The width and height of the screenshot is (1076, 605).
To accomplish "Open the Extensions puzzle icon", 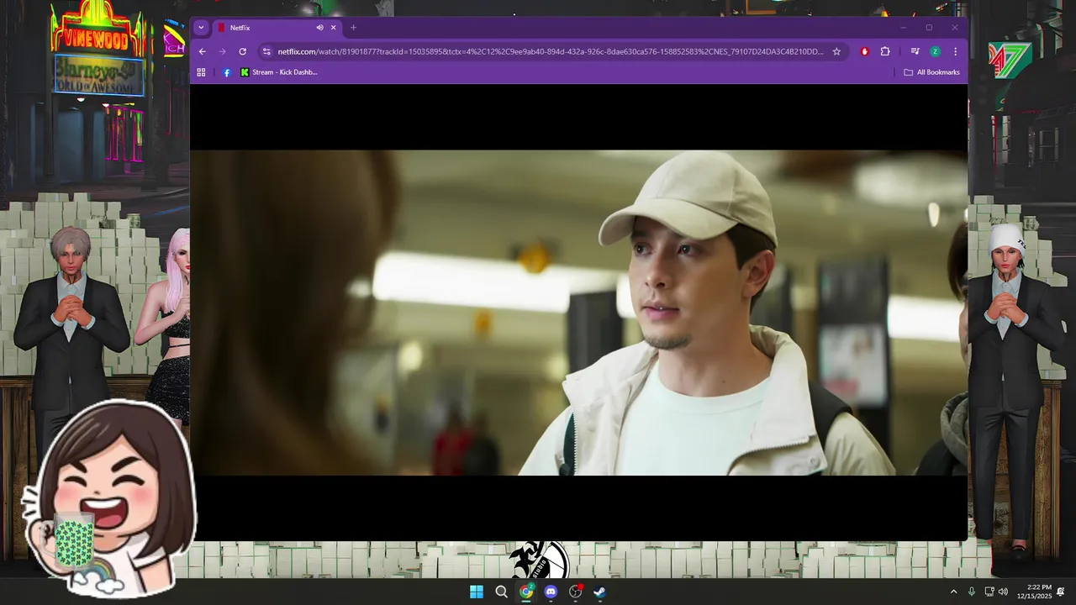I will [885, 51].
